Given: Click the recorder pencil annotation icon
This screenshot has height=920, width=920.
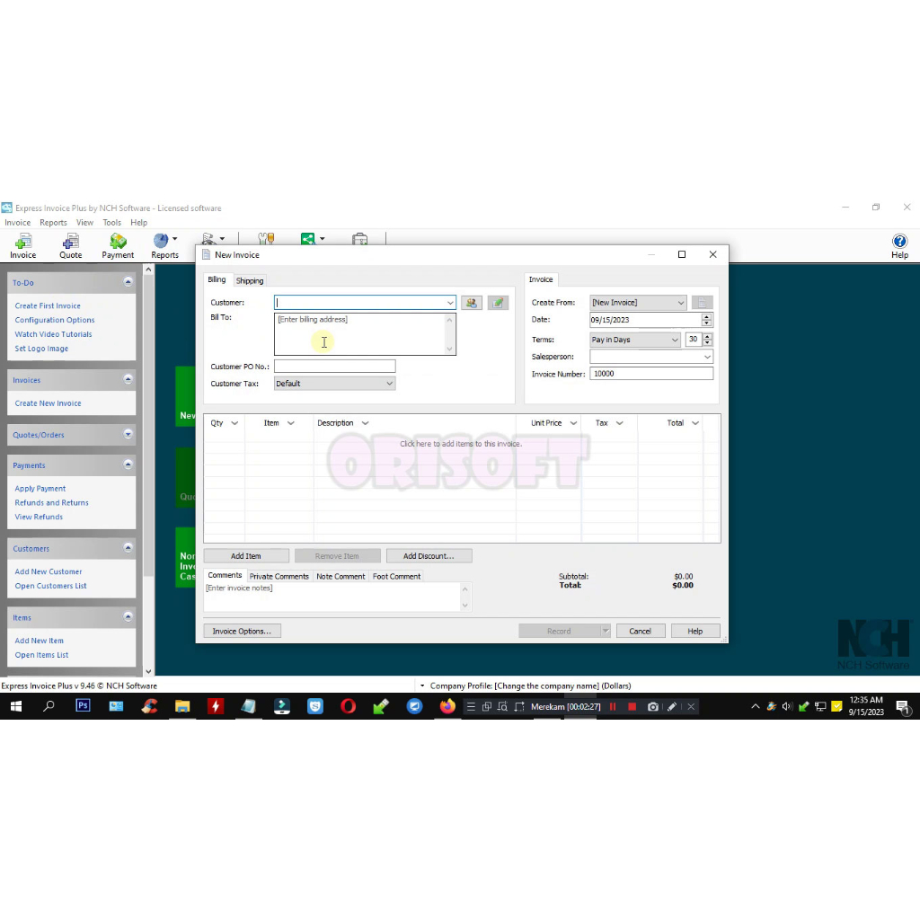Looking at the screenshot, I should [x=672, y=707].
